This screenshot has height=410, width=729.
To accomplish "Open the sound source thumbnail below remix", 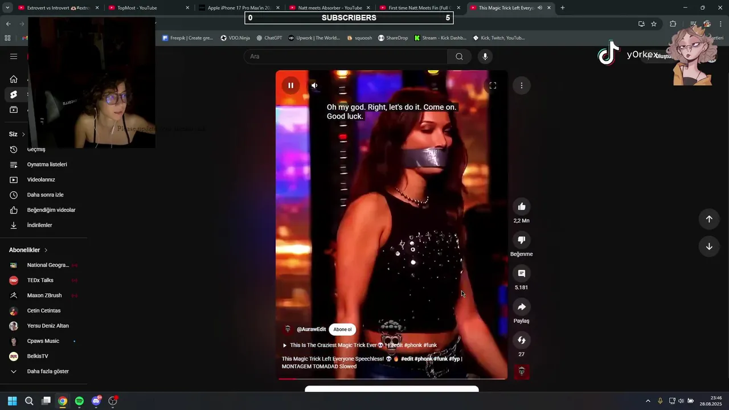I will point(521,372).
